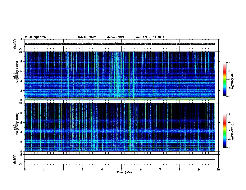Click the flat ch.3 voltage trace line
246x190 pixels.
120,160
